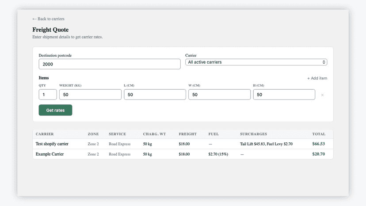
Task: Select Test shopify carrier row name
Action: 52,144
